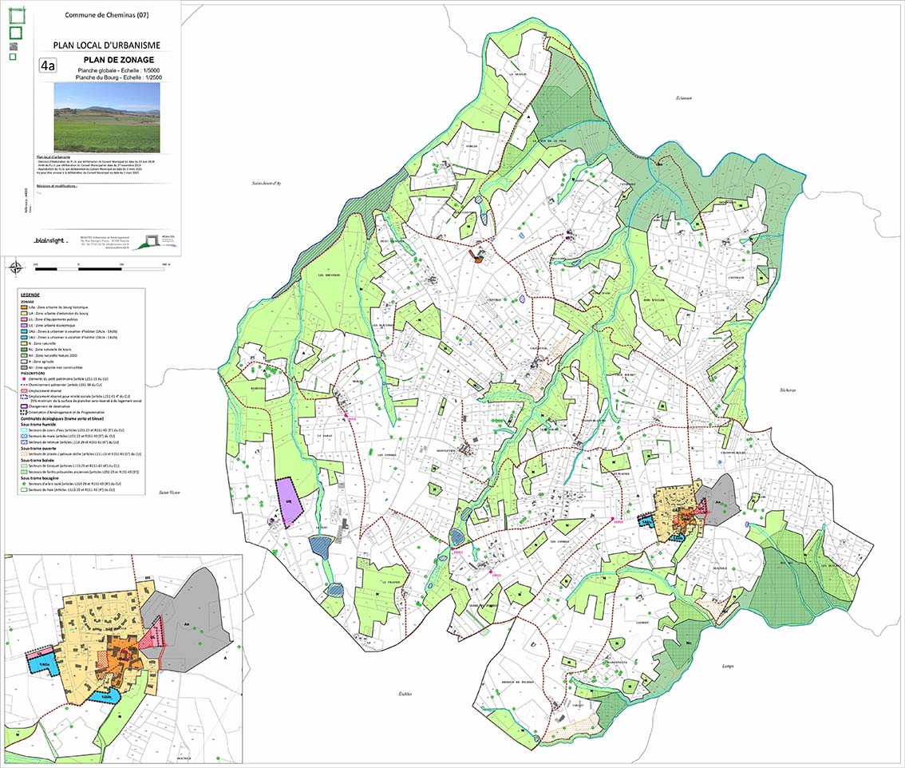Click the 'Lemps' commune label
This screenshot has width=905, height=768.
727,665
